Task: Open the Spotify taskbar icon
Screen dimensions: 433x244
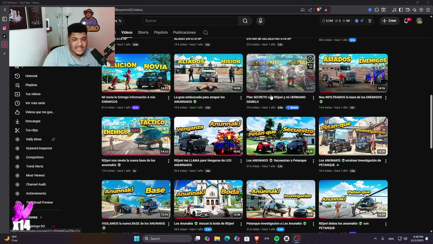Action: pyautogui.click(x=276, y=239)
